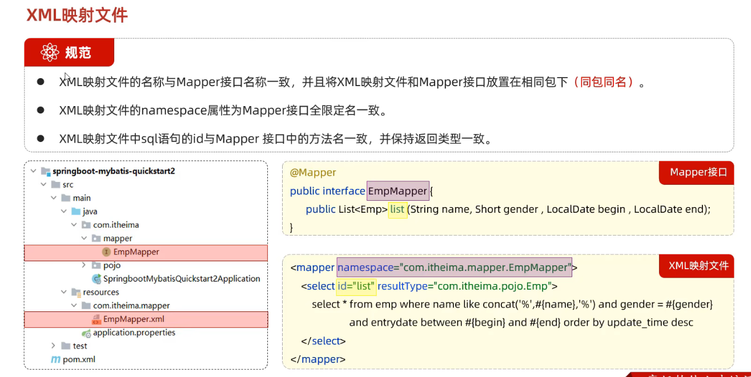Click the SpringbootMybatisQuickstart2Application class icon

(x=97, y=279)
